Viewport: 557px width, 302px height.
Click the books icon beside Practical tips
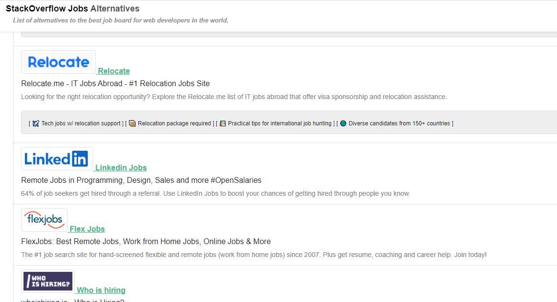coord(223,123)
